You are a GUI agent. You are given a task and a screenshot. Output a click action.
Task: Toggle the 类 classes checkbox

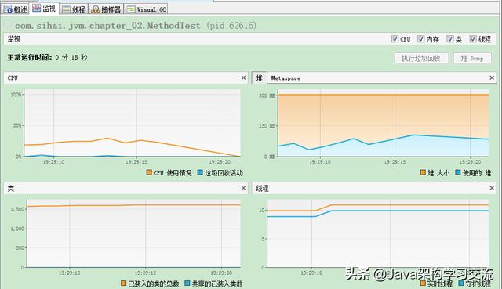click(x=450, y=39)
